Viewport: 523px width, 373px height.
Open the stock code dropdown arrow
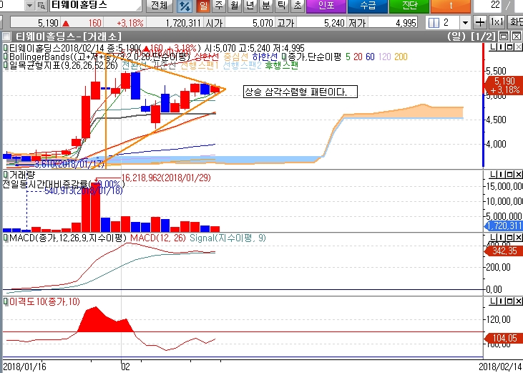29,5
